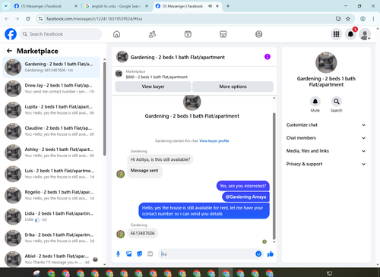This screenshot has height=277, width=380.
Task: Open the Rogelio conversation
Action: click(x=51, y=195)
